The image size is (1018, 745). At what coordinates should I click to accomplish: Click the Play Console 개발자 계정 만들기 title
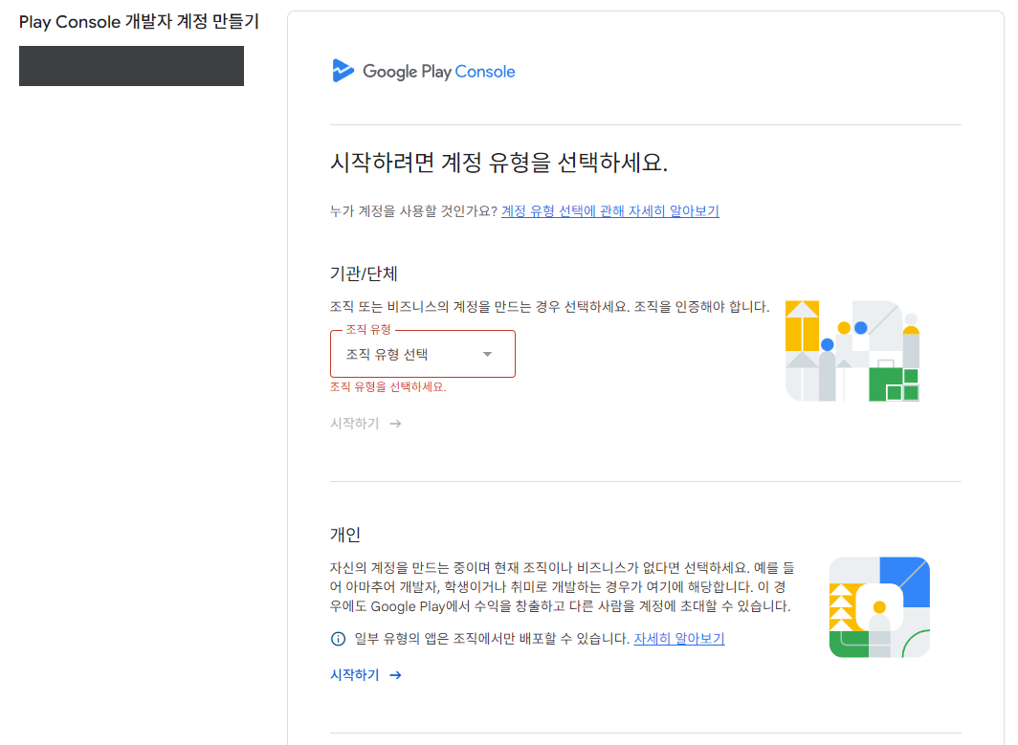[x=139, y=21]
